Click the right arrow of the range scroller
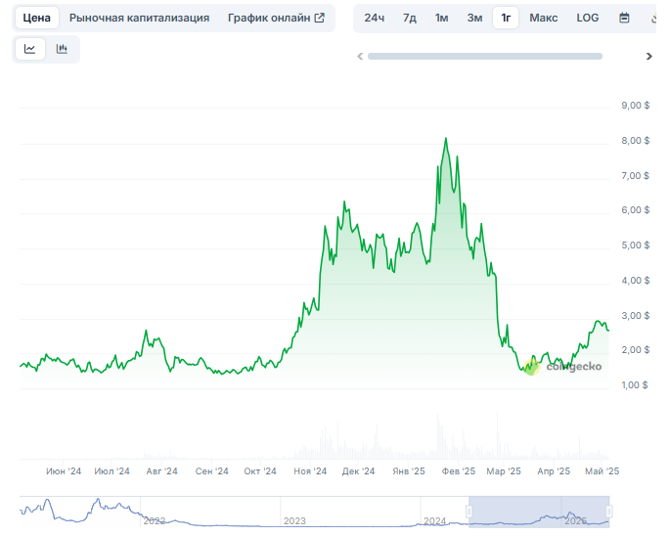 [x=649, y=57]
